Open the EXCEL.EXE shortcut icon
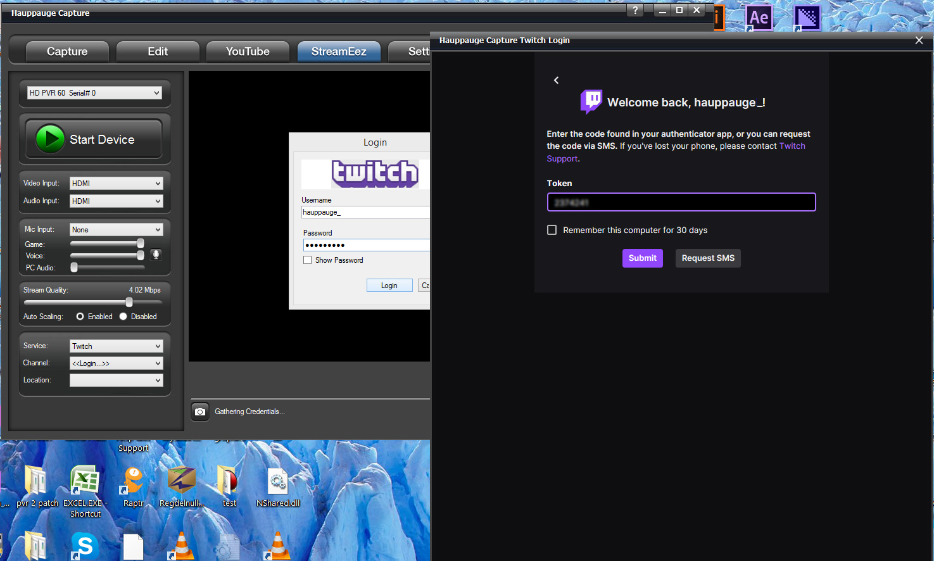 click(x=85, y=481)
